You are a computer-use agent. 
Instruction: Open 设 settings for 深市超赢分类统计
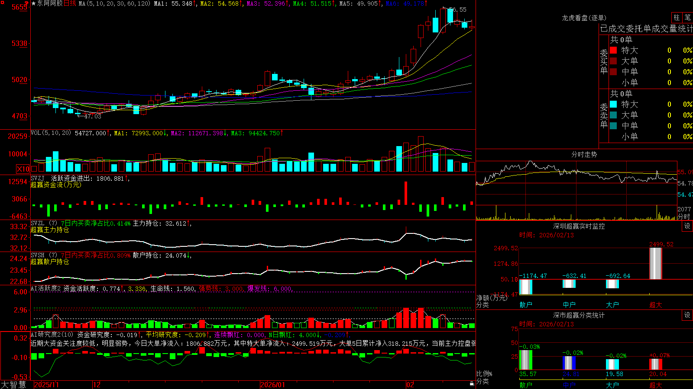[x=687, y=315]
